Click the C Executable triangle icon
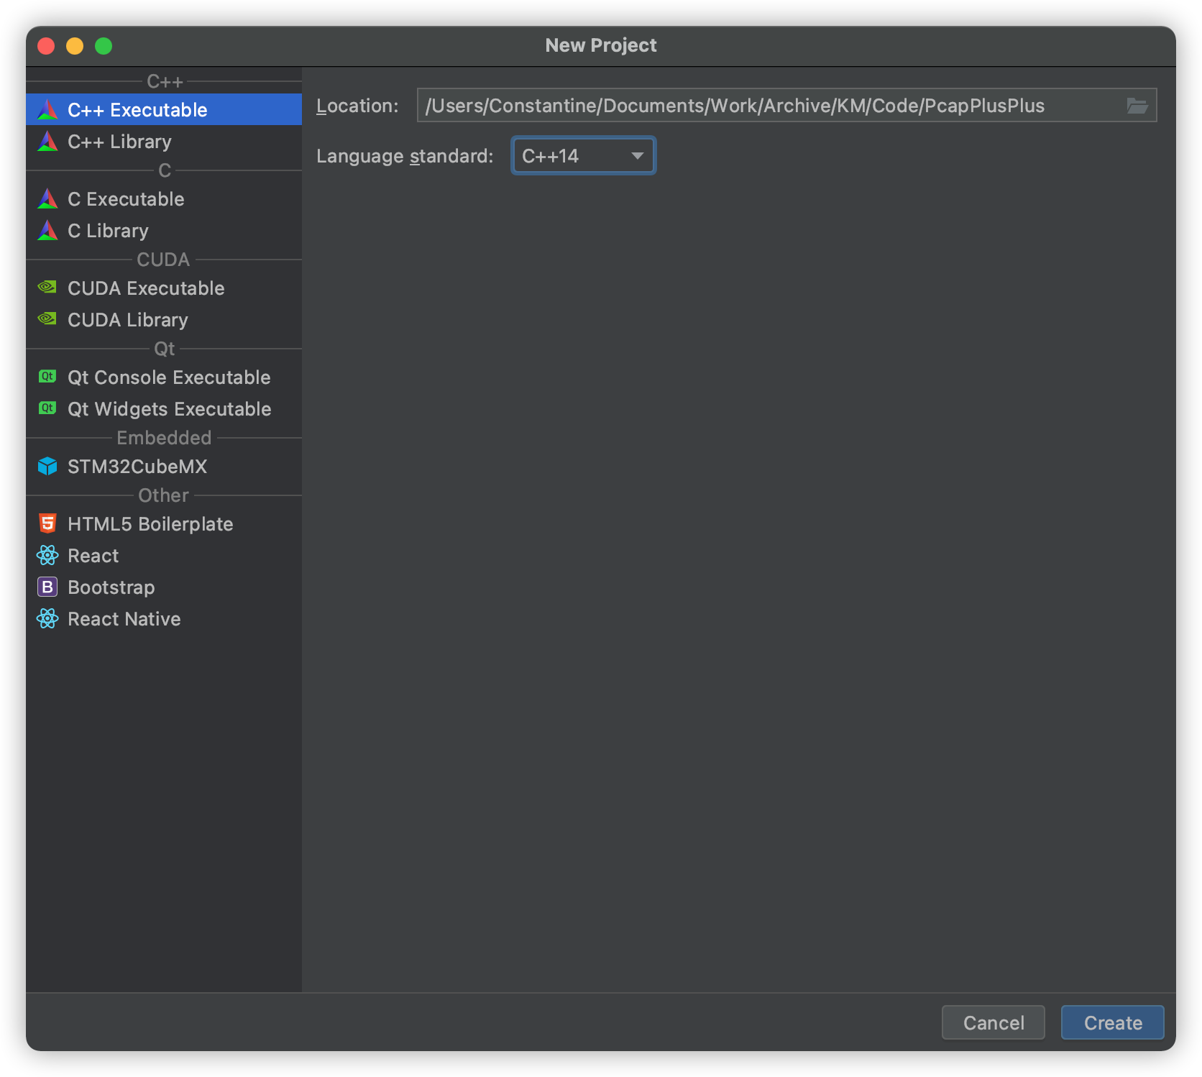This screenshot has height=1077, width=1202. [47, 199]
